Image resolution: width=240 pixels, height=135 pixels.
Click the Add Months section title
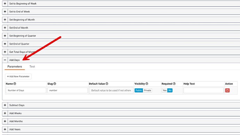click(16, 121)
